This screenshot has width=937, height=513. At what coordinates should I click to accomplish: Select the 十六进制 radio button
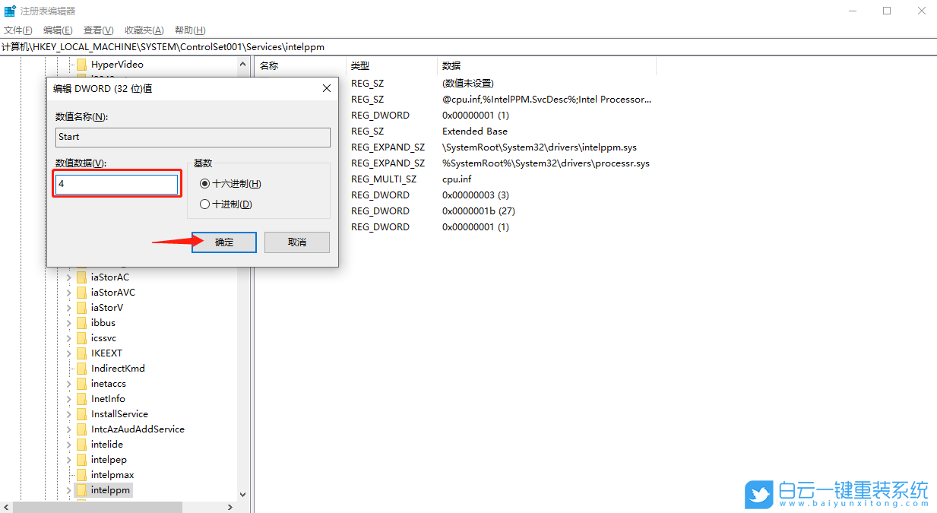click(204, 184)
